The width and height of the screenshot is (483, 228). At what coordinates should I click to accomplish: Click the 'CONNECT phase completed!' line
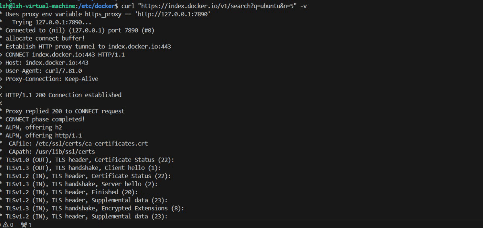[x=45, y=119]
